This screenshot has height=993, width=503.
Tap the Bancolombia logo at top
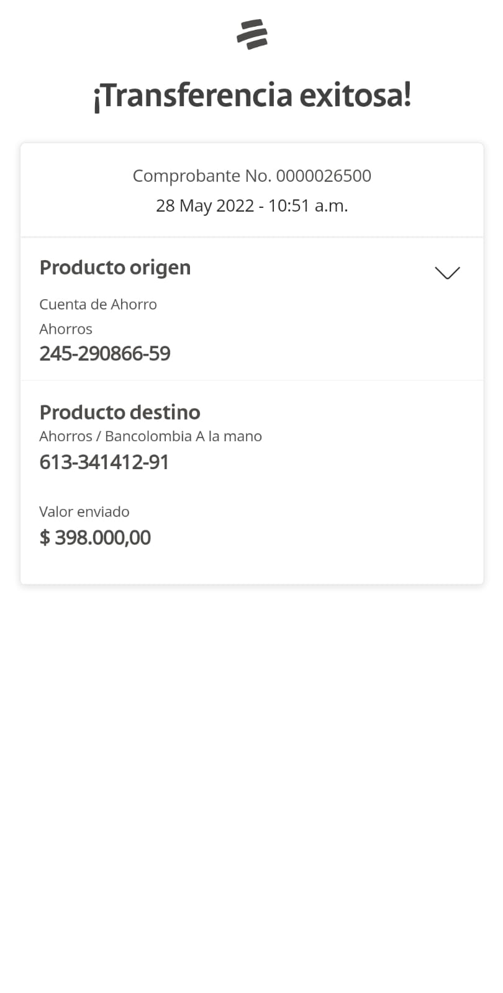click(x=252, y=34)
